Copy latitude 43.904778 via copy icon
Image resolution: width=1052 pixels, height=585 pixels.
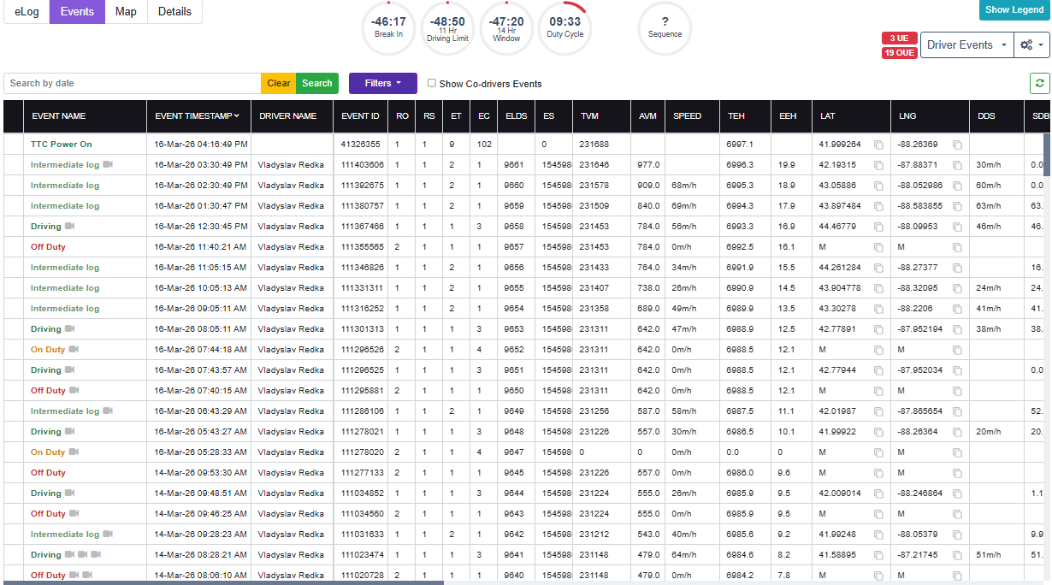pyautogui.click(x=878, y=288)
